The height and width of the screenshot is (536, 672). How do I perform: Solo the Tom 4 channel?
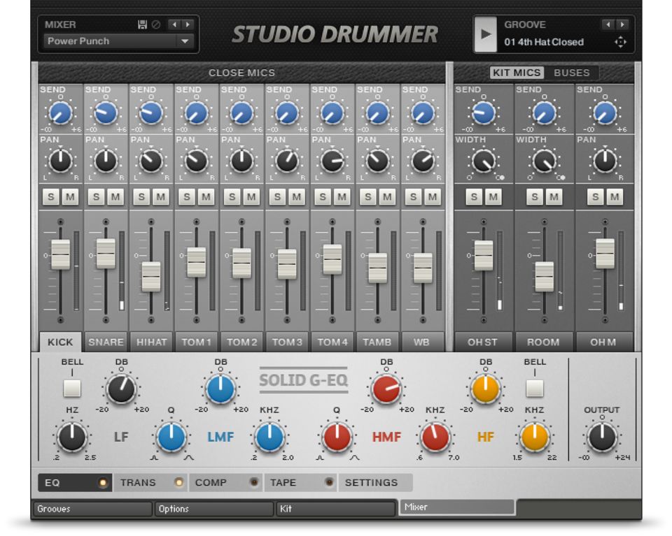324,198
